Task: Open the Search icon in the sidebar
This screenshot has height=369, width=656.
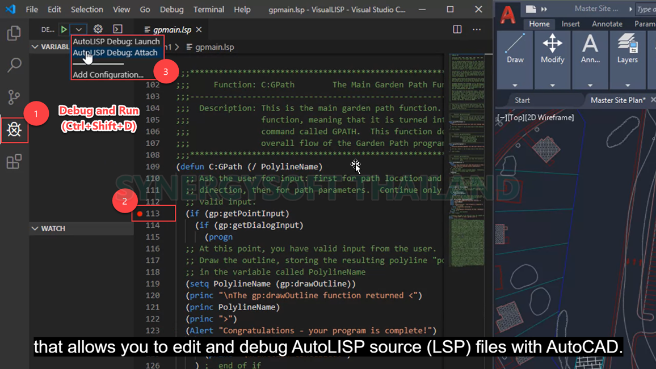Action: click(x=14, y=65)
